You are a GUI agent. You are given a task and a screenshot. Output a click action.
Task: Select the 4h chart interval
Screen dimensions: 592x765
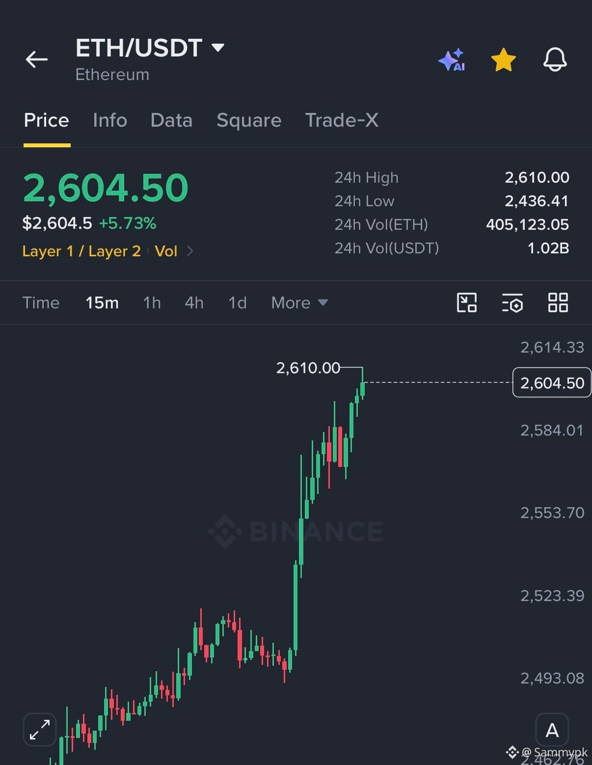tap(194, 302)
